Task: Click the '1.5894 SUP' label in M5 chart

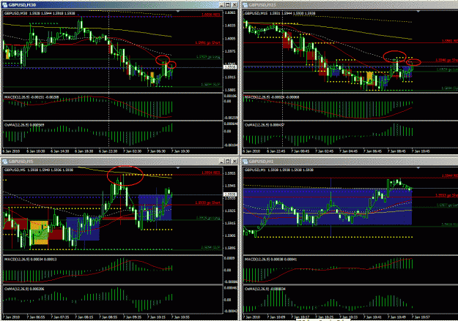Action: click(x=211, y=248)
